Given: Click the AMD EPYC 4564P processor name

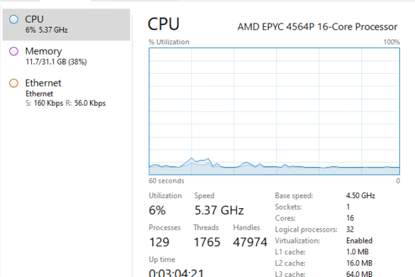Looking at the screenshot, I should (317, 27).
